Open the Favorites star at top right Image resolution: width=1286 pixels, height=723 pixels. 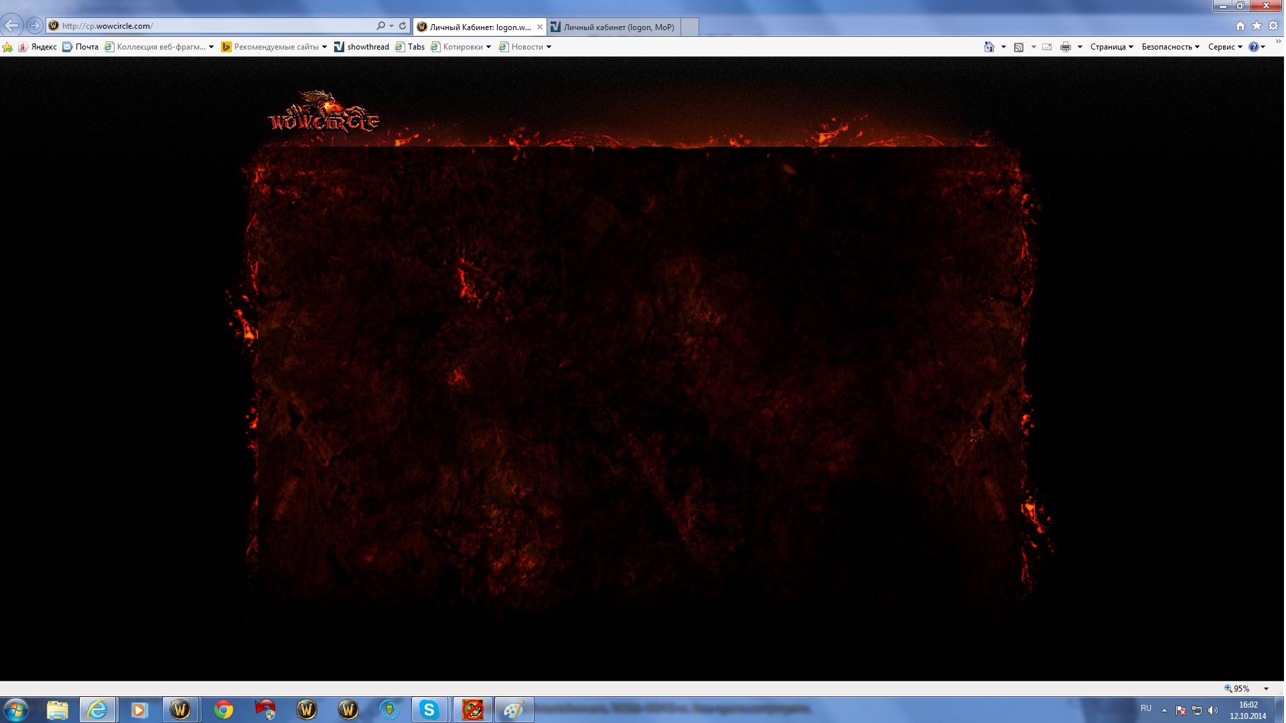pos(1257,25)
